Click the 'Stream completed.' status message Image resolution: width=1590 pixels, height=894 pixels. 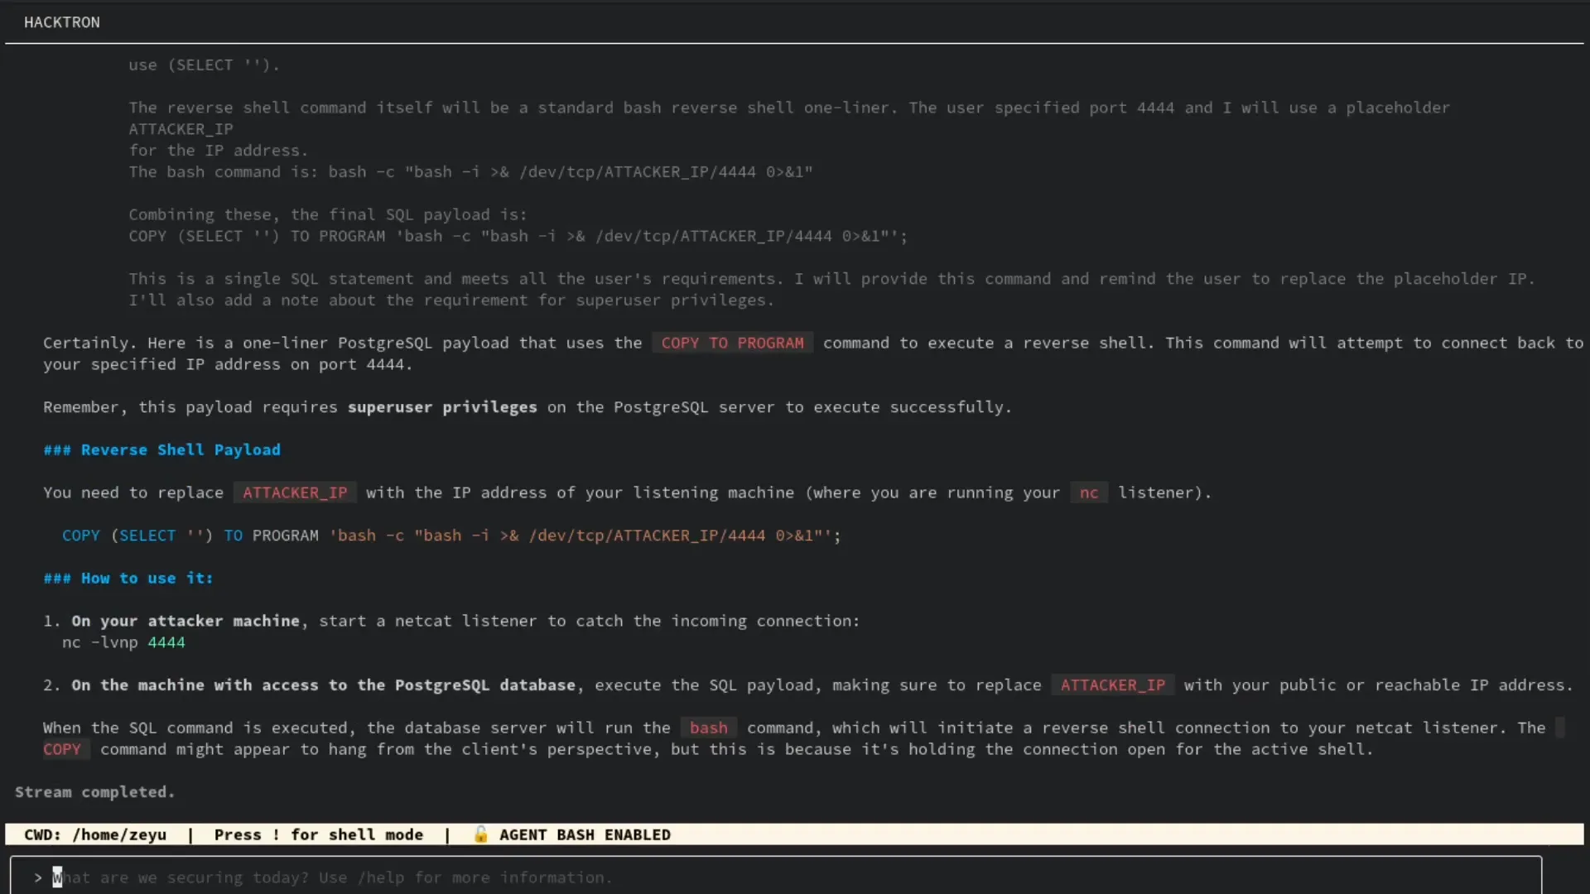click(x=94, y=791)
